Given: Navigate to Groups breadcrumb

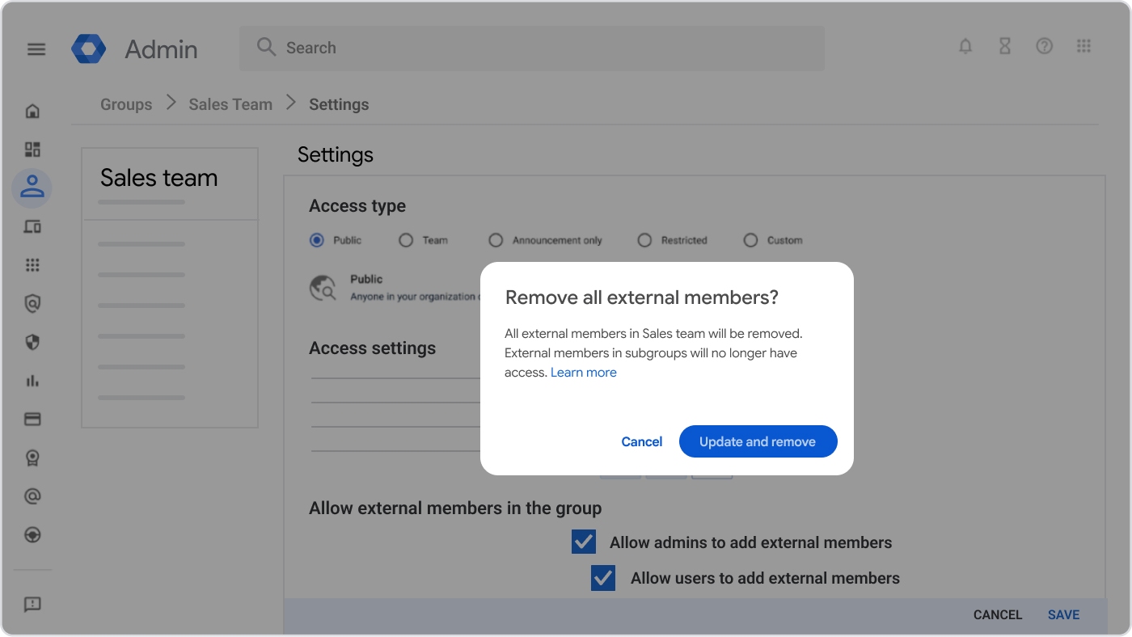Looking at the screenshot, I should 126,104.
